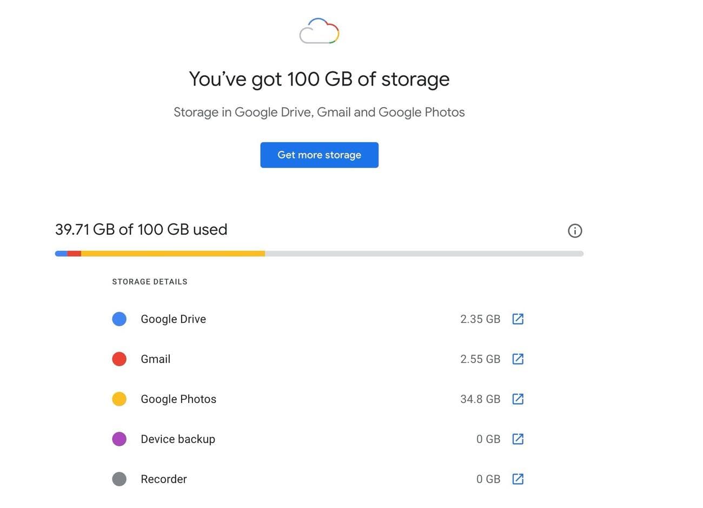This screenshot has width=703, height=508.
Task: Click the Get more storage button
Action: click(319, 155)
